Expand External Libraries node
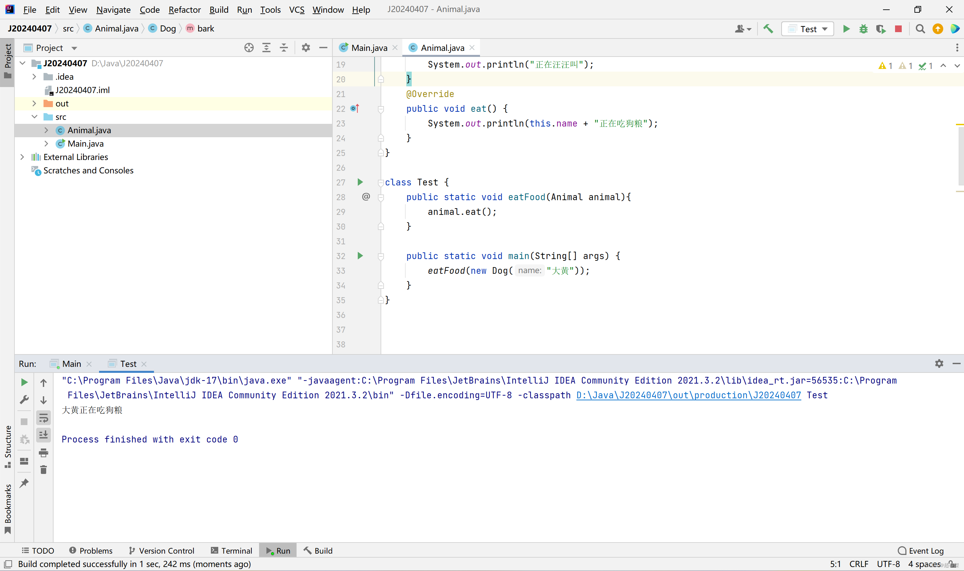Image resolution: width=964 pixels, height=571 pixels. tap(22, 157)
